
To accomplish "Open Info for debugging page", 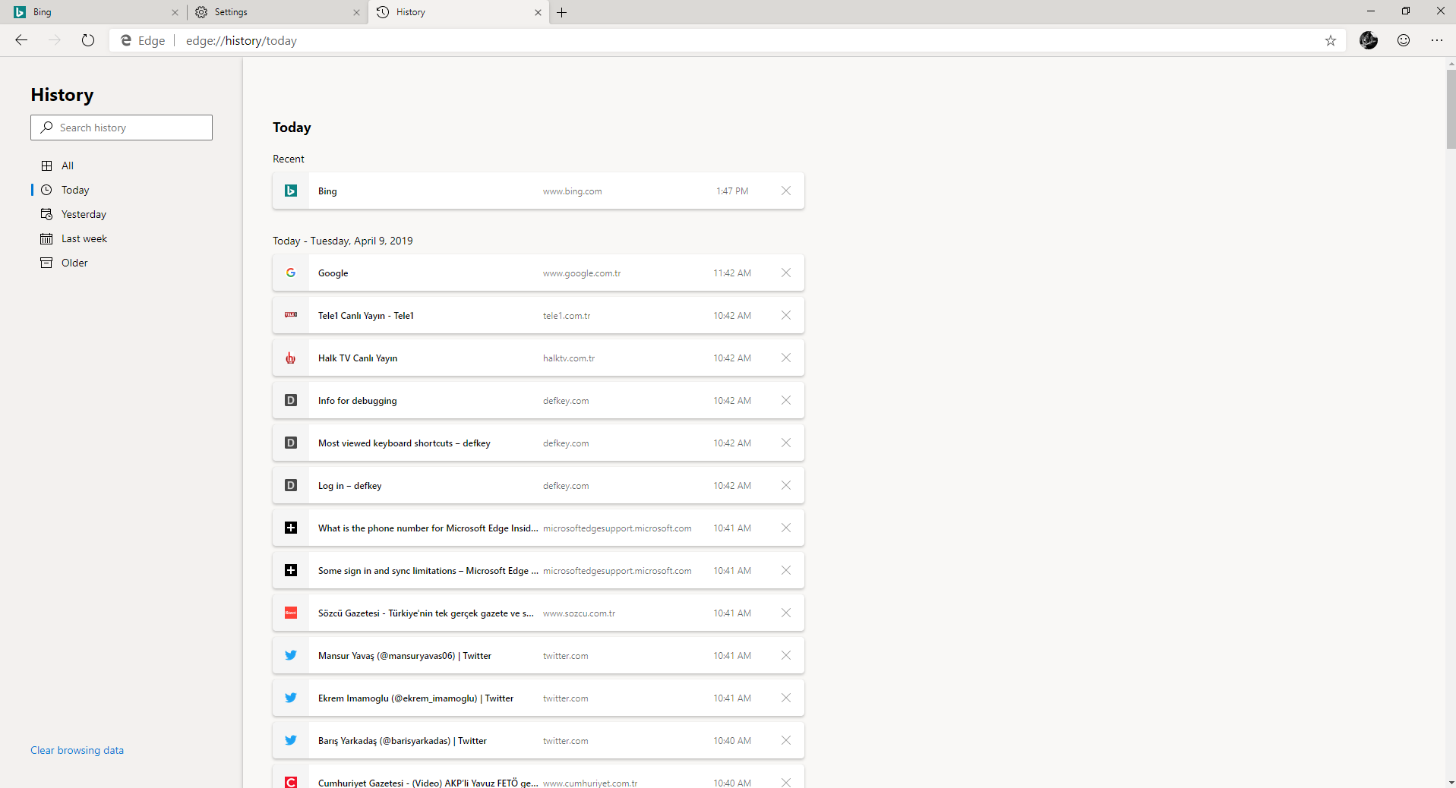I will click(357, 401).
